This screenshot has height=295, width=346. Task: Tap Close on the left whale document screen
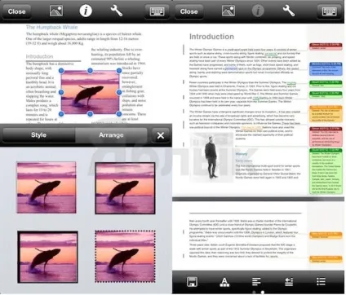pos(16,11)
